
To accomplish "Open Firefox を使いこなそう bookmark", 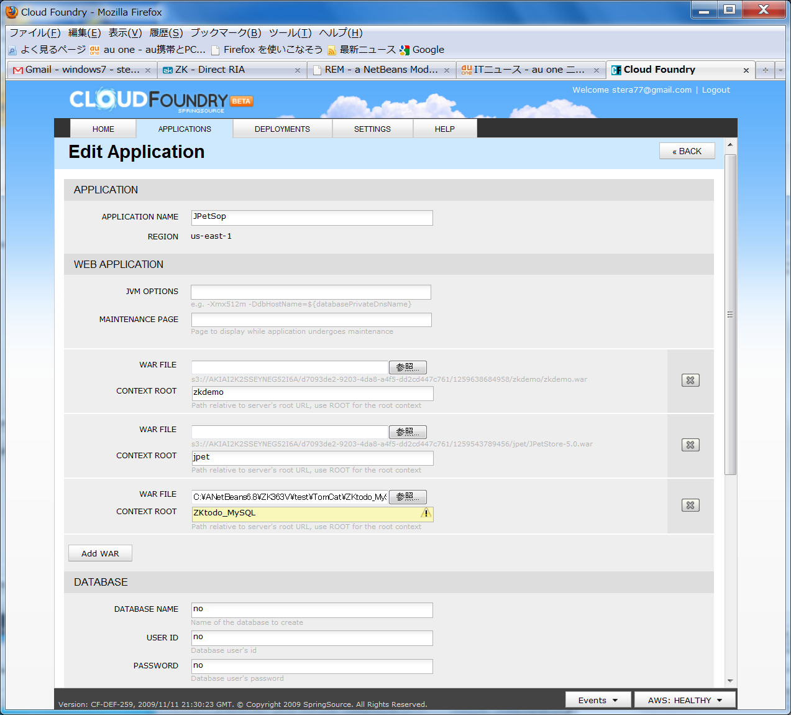I will 267,50.
